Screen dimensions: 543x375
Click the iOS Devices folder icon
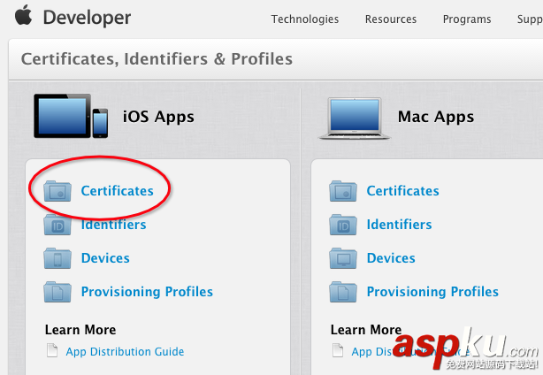[57, 258]
